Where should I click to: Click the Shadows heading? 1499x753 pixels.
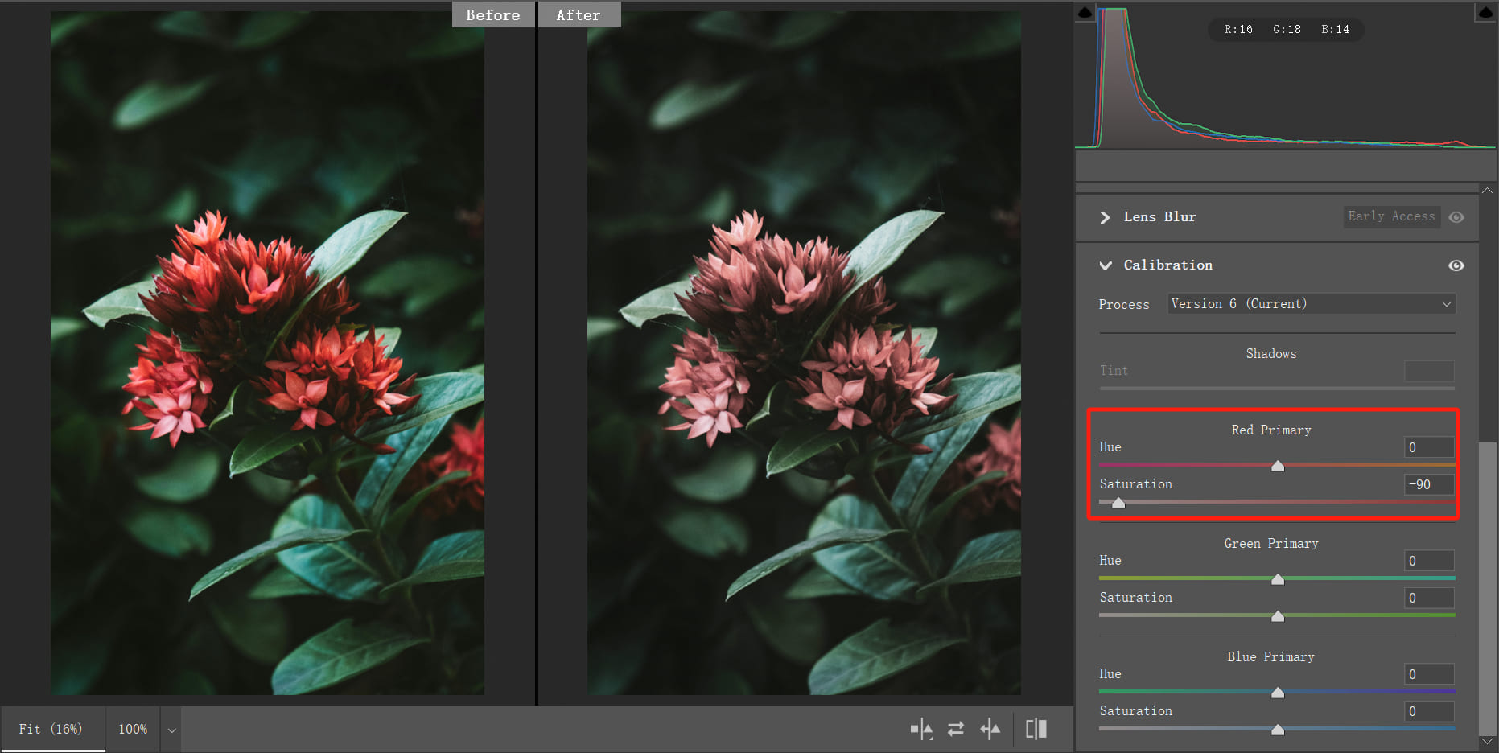(1270, 354)
